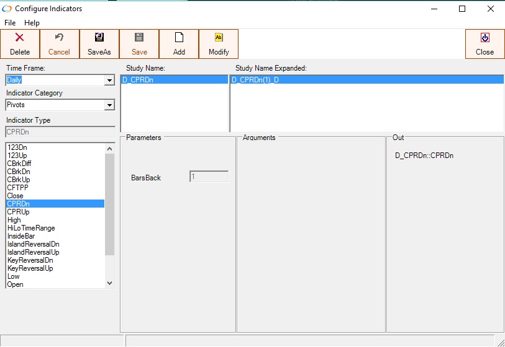Open the File menu
Image resolution: width=505 pixels, height=347 pixels.
(x=11, y=23)
